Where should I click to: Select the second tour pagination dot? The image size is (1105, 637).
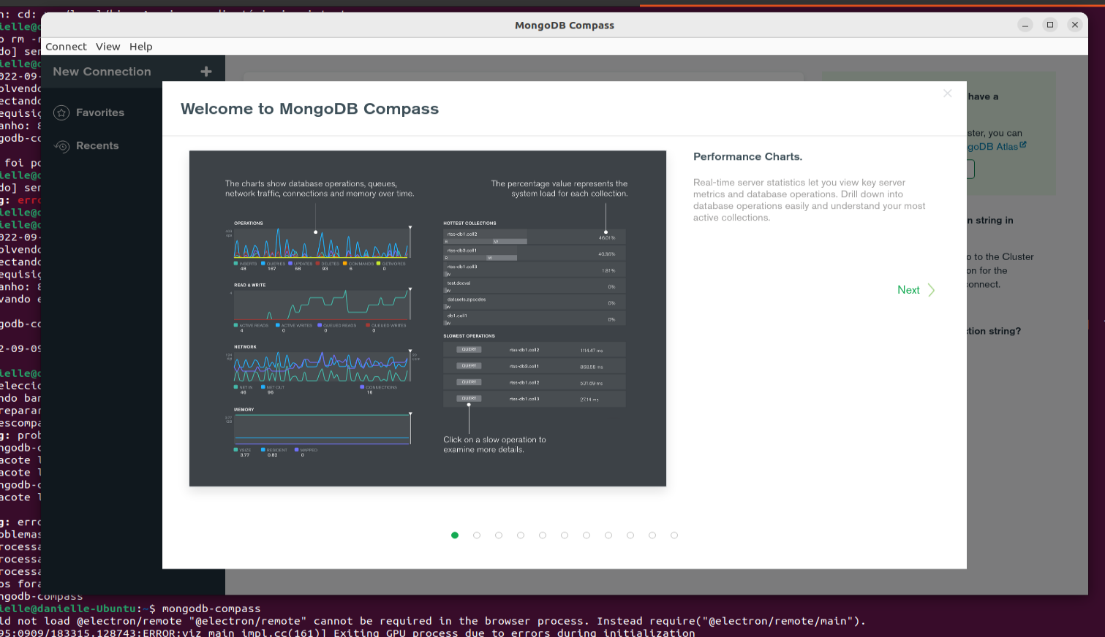477,535
